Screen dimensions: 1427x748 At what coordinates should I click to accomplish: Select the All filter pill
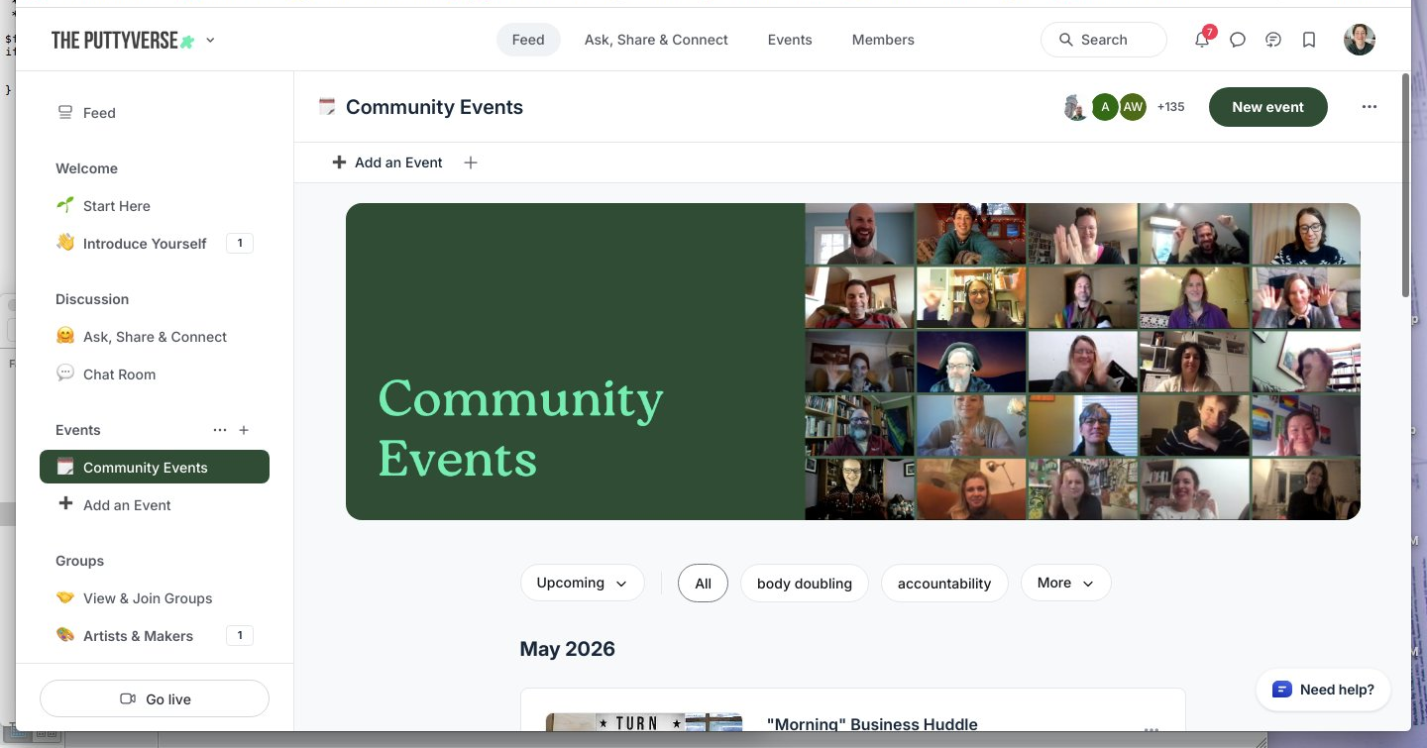coord(703,583)
